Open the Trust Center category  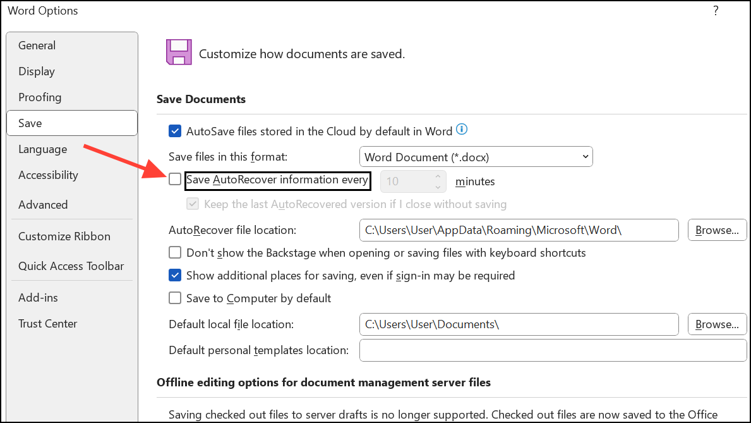[x=47, y=324]
